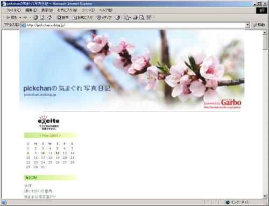Click the Stop loading icon

click(36, 18)
